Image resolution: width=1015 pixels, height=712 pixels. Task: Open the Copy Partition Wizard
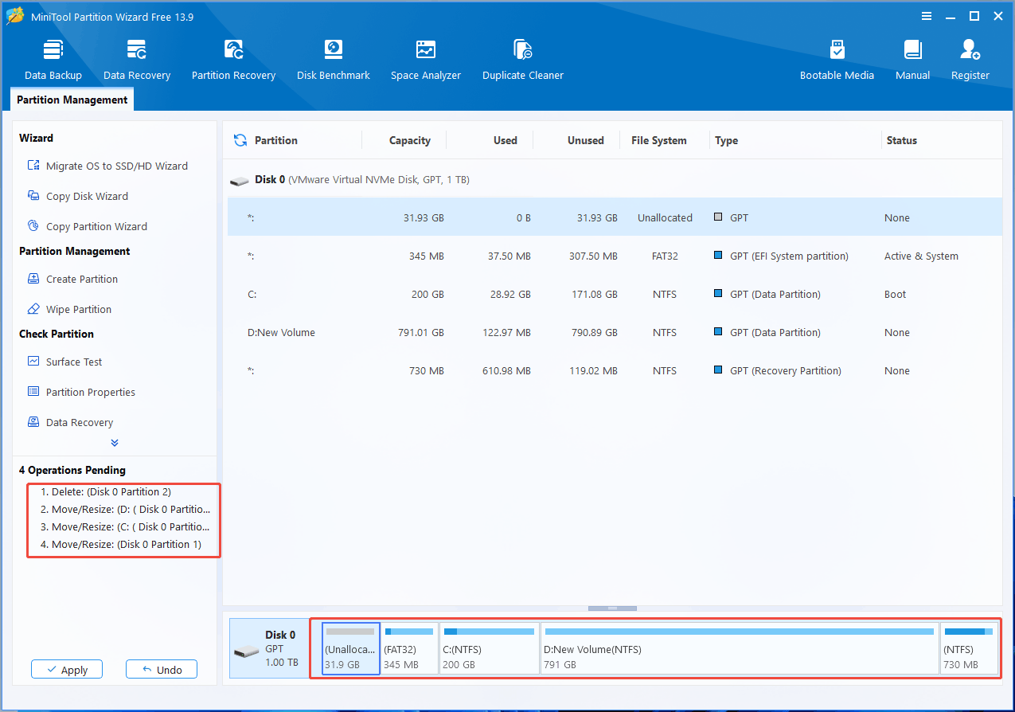pos(88,226)
